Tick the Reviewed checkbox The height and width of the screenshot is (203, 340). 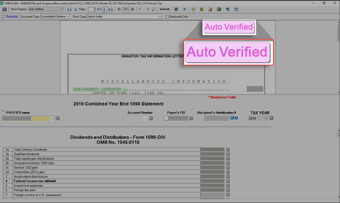click(3, 17)
